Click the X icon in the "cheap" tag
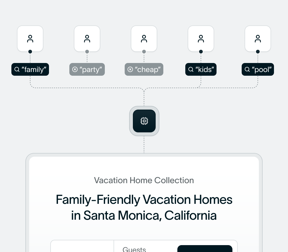This screenshot has width=288, height=252. pyautogui.click(x=130, y=69)
